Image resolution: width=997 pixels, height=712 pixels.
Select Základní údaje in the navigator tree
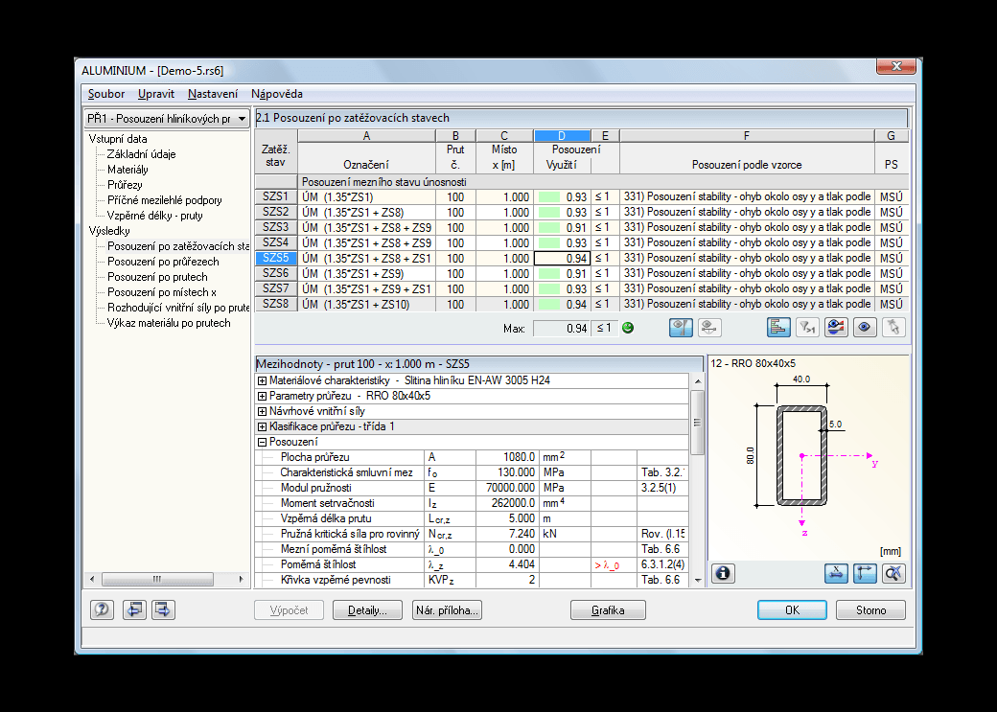[x=141, y=154]
